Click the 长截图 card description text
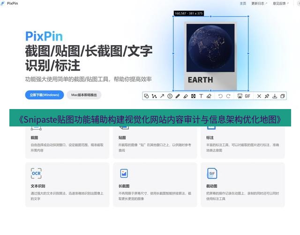 point(155,196)
